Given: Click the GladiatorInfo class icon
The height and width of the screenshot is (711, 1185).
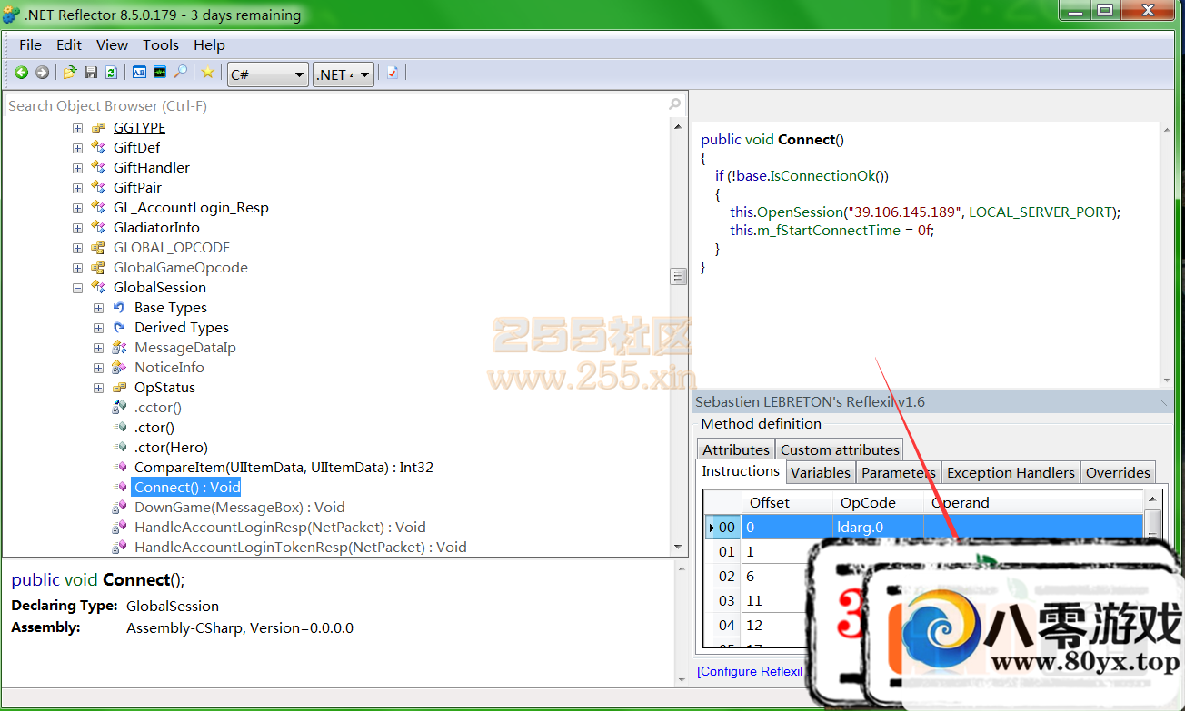Looking at the screenshot, I should coord(98,227).
